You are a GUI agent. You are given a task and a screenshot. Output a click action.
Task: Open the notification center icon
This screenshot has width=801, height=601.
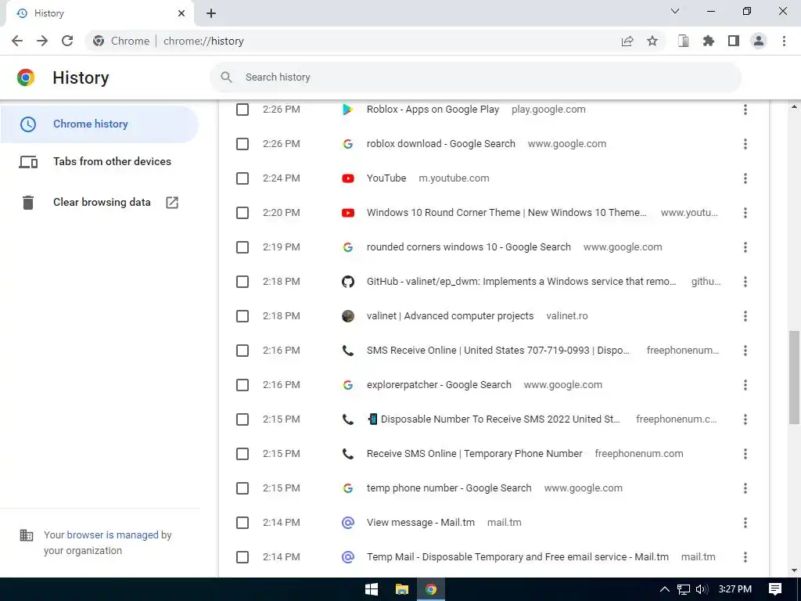pyautogui.click(x=775, y=589)
